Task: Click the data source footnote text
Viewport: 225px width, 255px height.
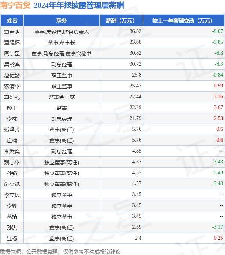Action: (x=60, y=252)
